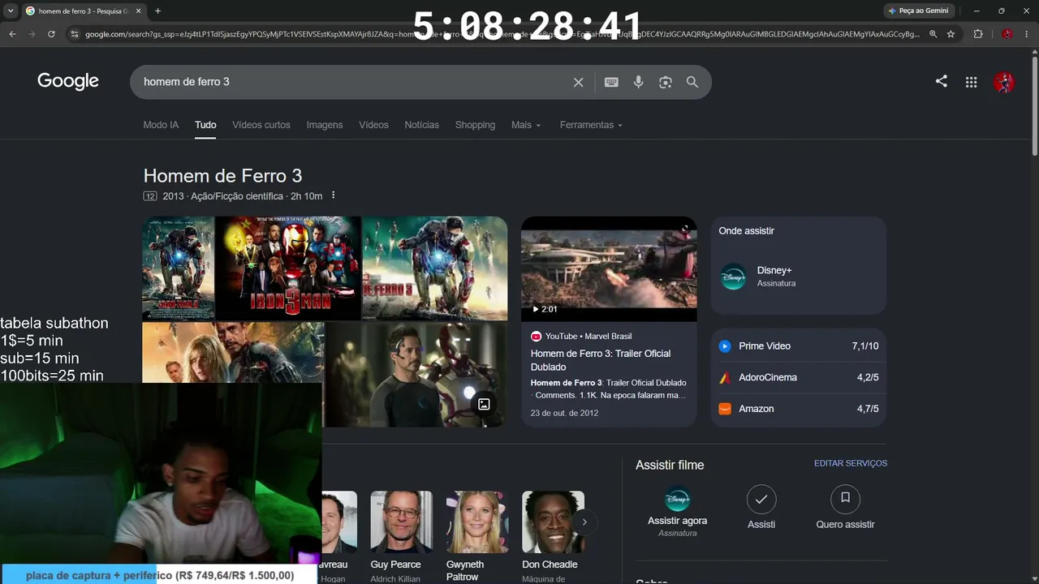Open the on-screen keyboard input tool
Viewport: 1039px width, 584px height.
point(611,82)
